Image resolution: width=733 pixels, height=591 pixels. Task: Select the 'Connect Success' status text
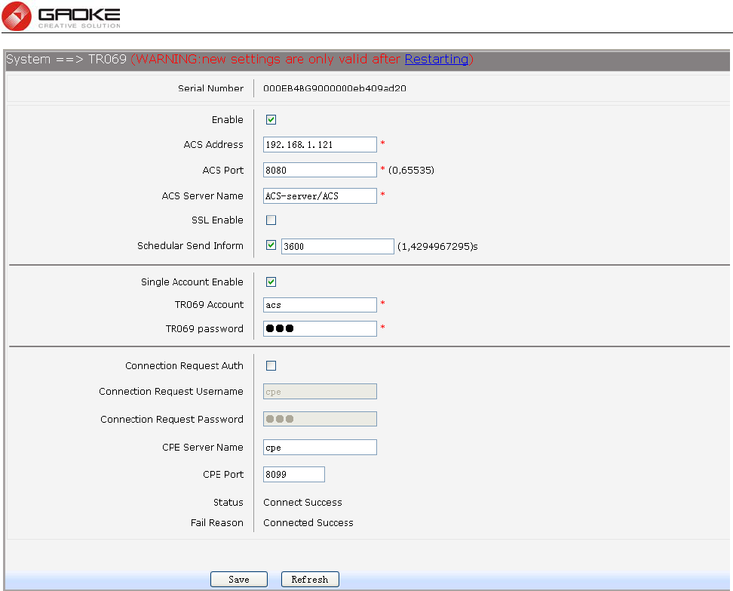(302, 502)
